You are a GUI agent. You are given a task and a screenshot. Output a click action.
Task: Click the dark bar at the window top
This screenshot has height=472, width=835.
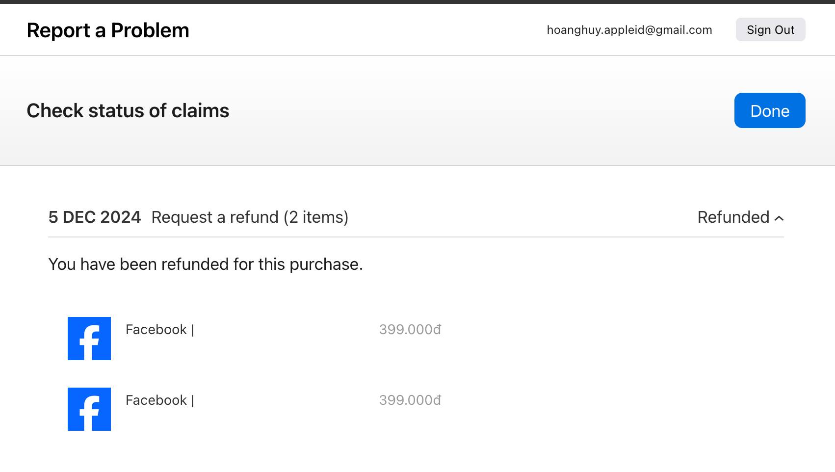pyautogui.click(x=417, y=2)
